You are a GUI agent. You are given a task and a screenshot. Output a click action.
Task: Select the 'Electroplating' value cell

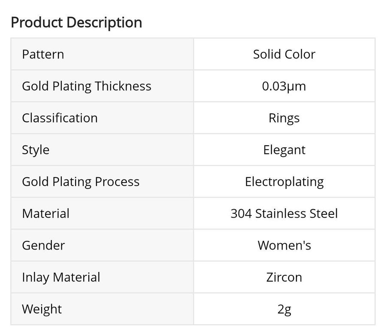click(284, 181)
